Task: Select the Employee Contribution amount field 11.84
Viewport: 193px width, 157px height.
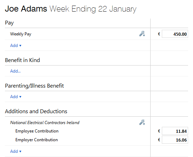Action: pos(175,131)
